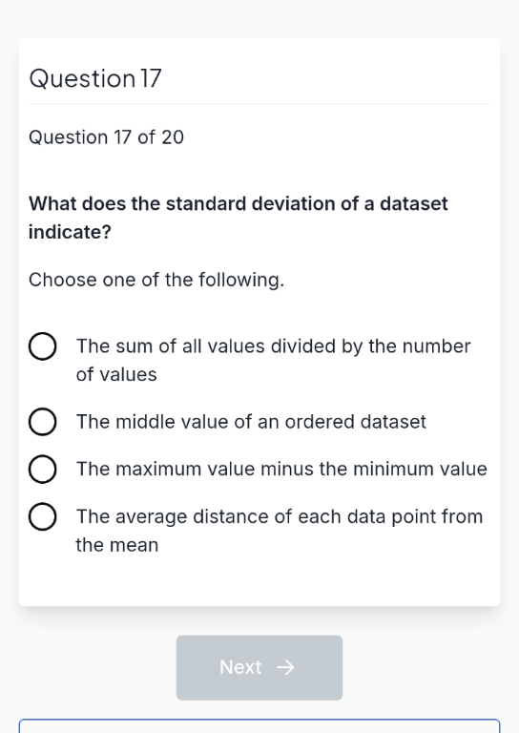Viewport: 519px width, 733px height.
Task: Click the answer text "The maximum value minus the minimum value"
Action: click(x=281, y=469)
